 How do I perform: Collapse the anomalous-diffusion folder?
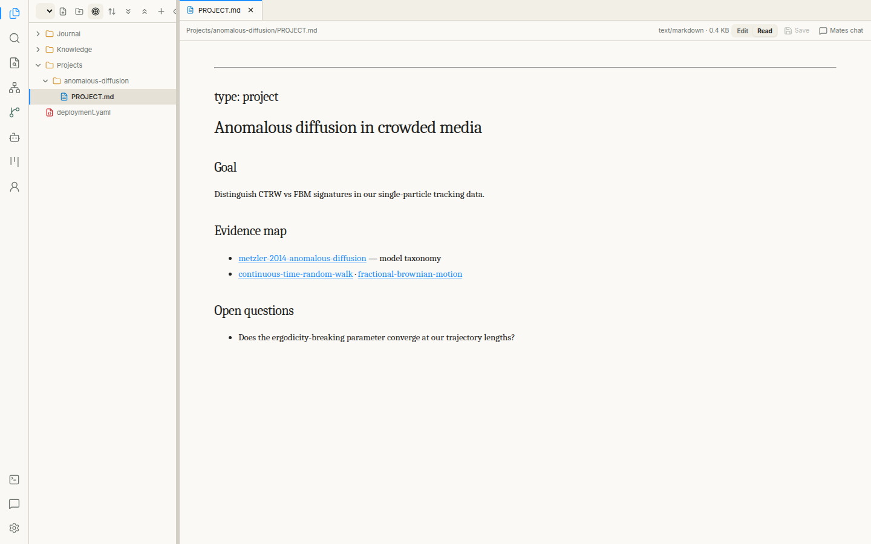click(x=103, y=81)
